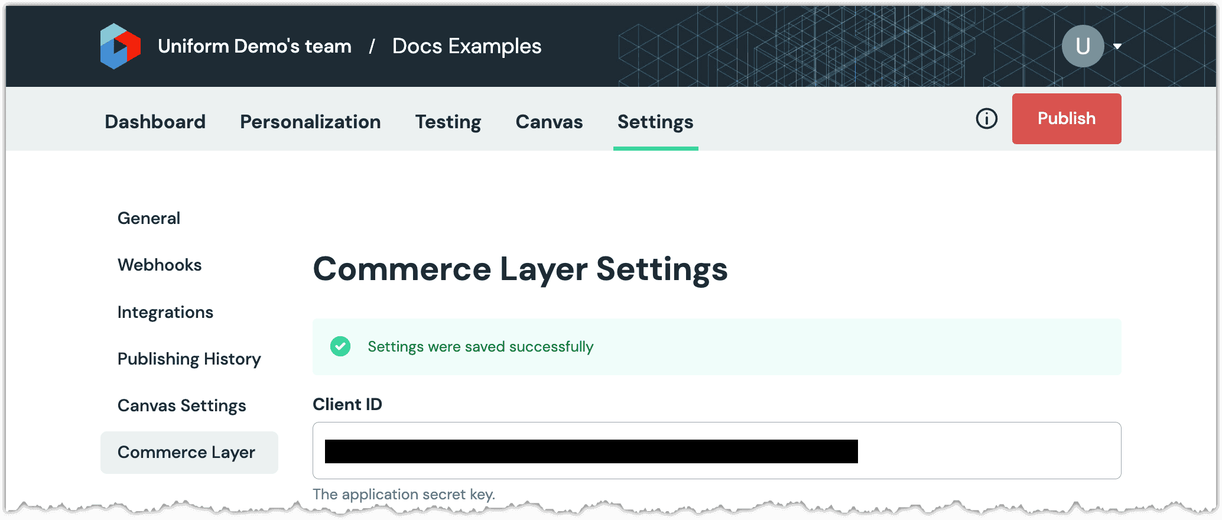Select the Settings tab
Screen dimensions: 1222x520
(x=655, y=122)
